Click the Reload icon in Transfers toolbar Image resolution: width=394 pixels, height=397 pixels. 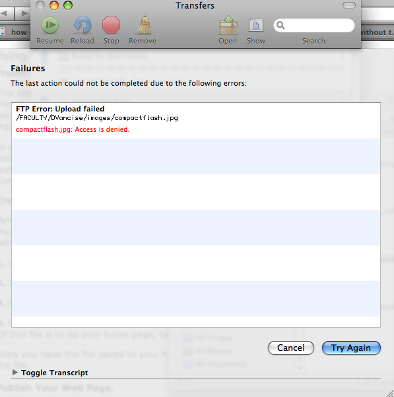82,25
